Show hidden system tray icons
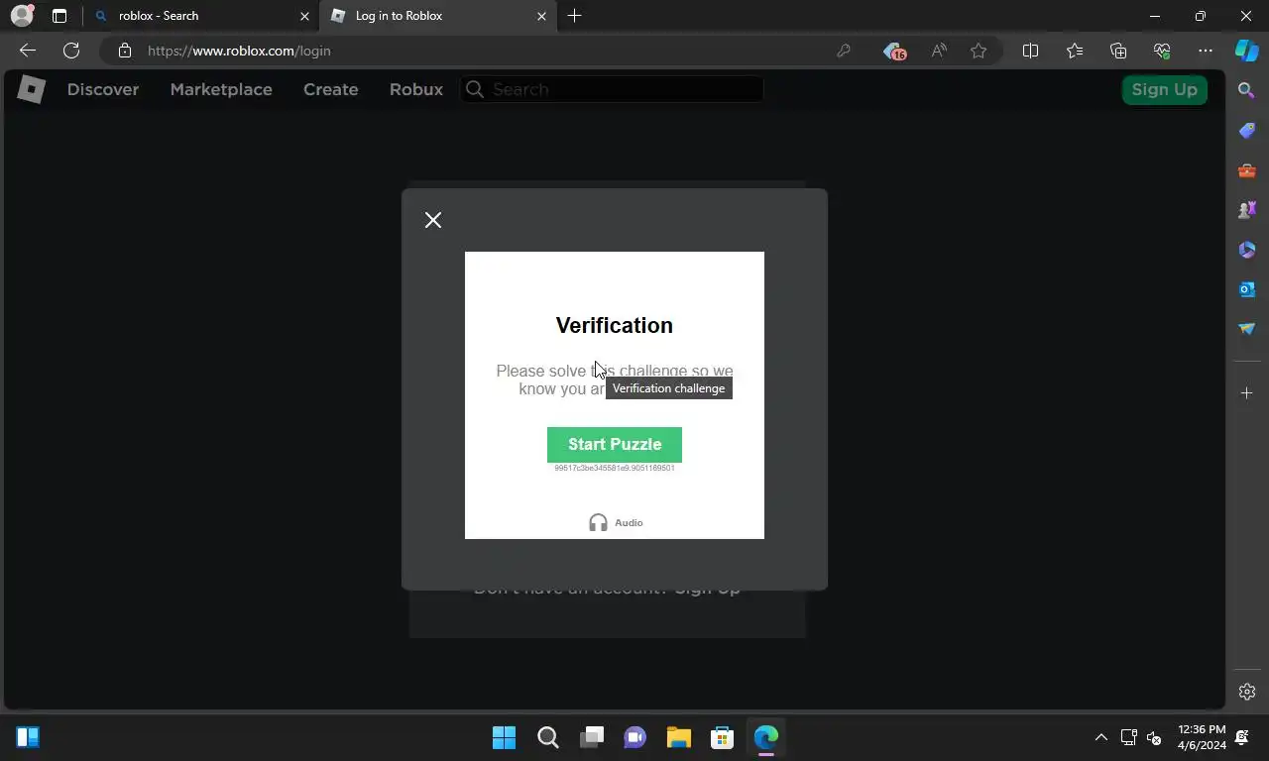The width and height of the screenshot is (1269, 761). (x=1100, y=737)
